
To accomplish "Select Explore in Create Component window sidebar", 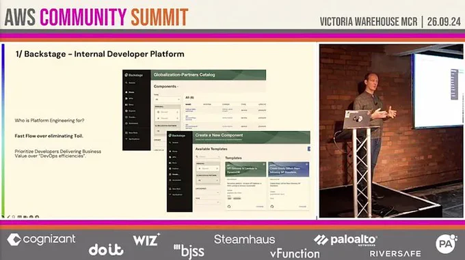I will [x=174, y=169].
